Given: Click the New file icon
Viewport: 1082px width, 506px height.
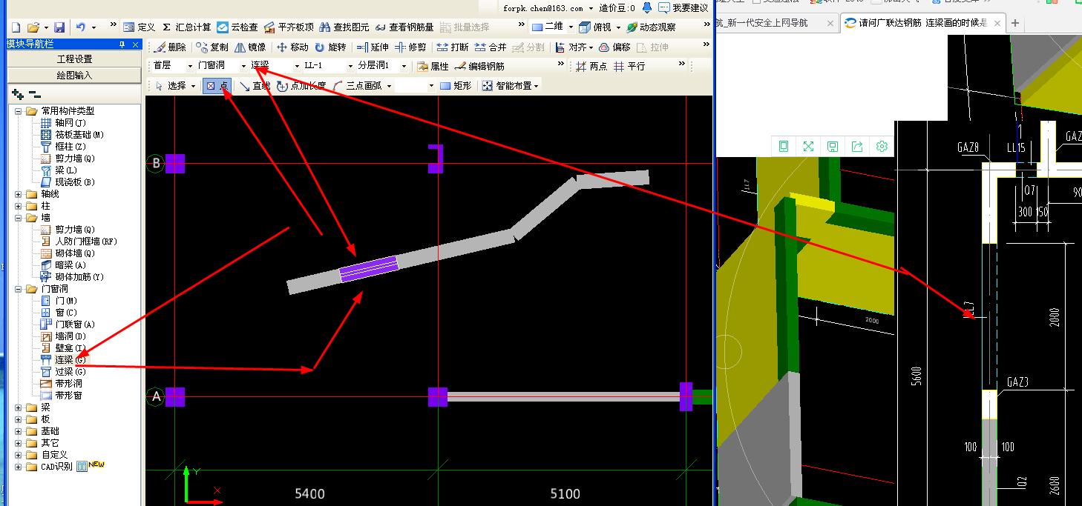Looking at the screenshot, I should pyautogui.click(x=16, y=27).
